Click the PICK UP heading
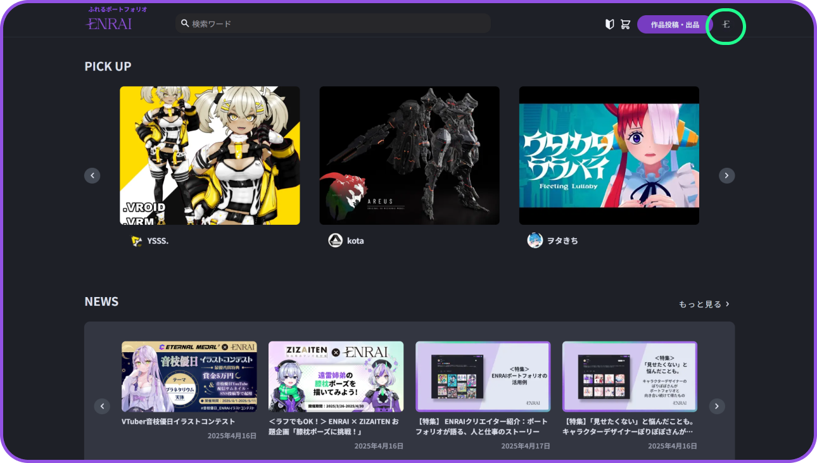 click(x=108, y=67)
